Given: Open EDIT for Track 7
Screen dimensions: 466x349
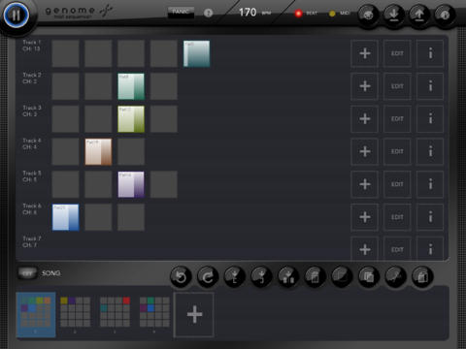Looking at the screenshot, I should coord(397,249).
